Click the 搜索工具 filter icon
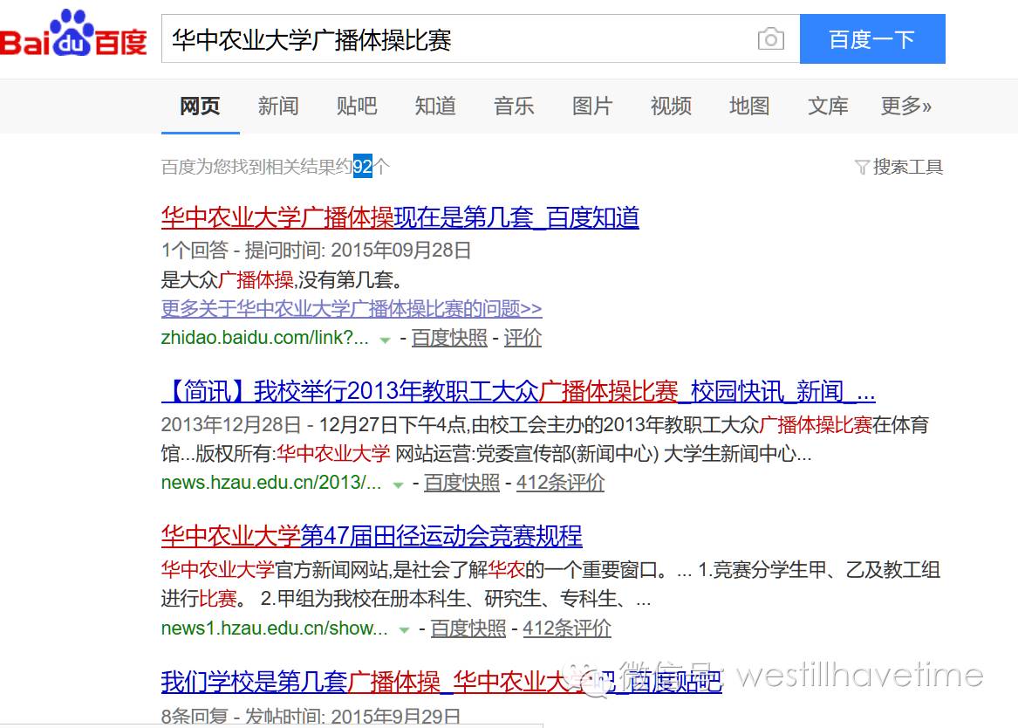 pos(862,168)
